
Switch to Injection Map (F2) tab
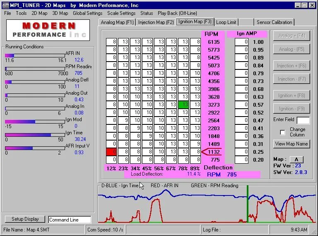[x=156, y=22]
